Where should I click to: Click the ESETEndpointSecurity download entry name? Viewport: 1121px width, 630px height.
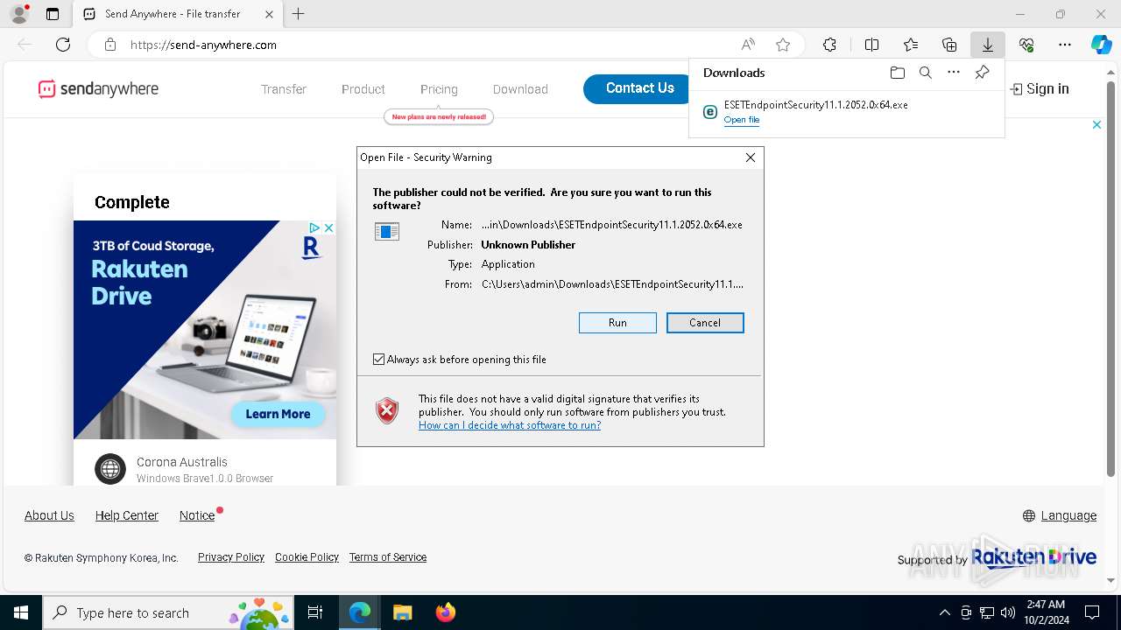pos(815,105)
